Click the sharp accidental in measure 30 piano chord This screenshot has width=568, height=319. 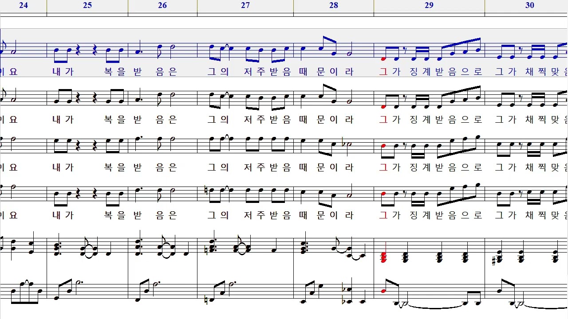click(493, 260)
